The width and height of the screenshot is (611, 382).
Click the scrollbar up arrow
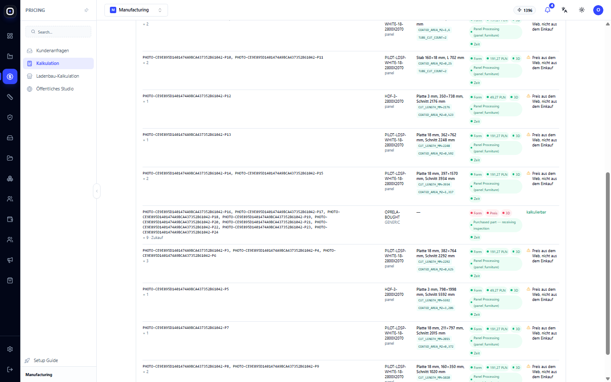[x=608, y=24]
